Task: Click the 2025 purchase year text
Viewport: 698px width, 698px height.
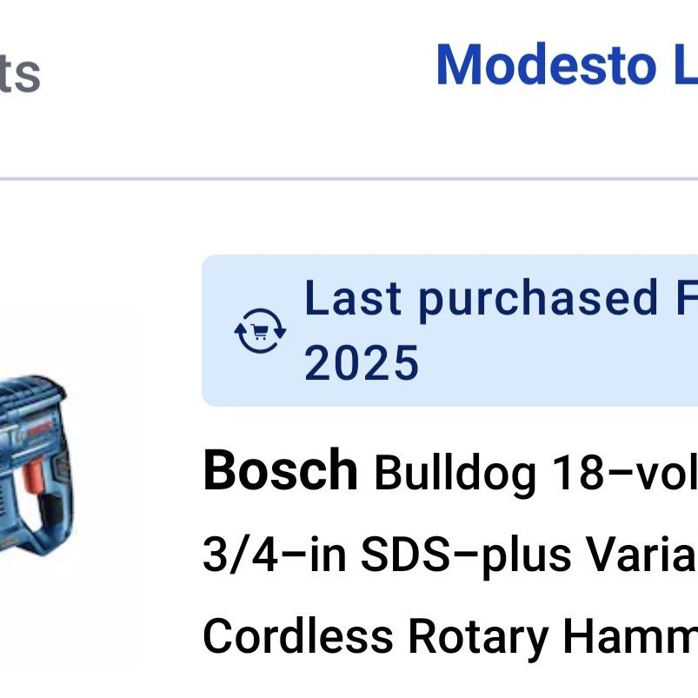Action: tap(361, 362)
